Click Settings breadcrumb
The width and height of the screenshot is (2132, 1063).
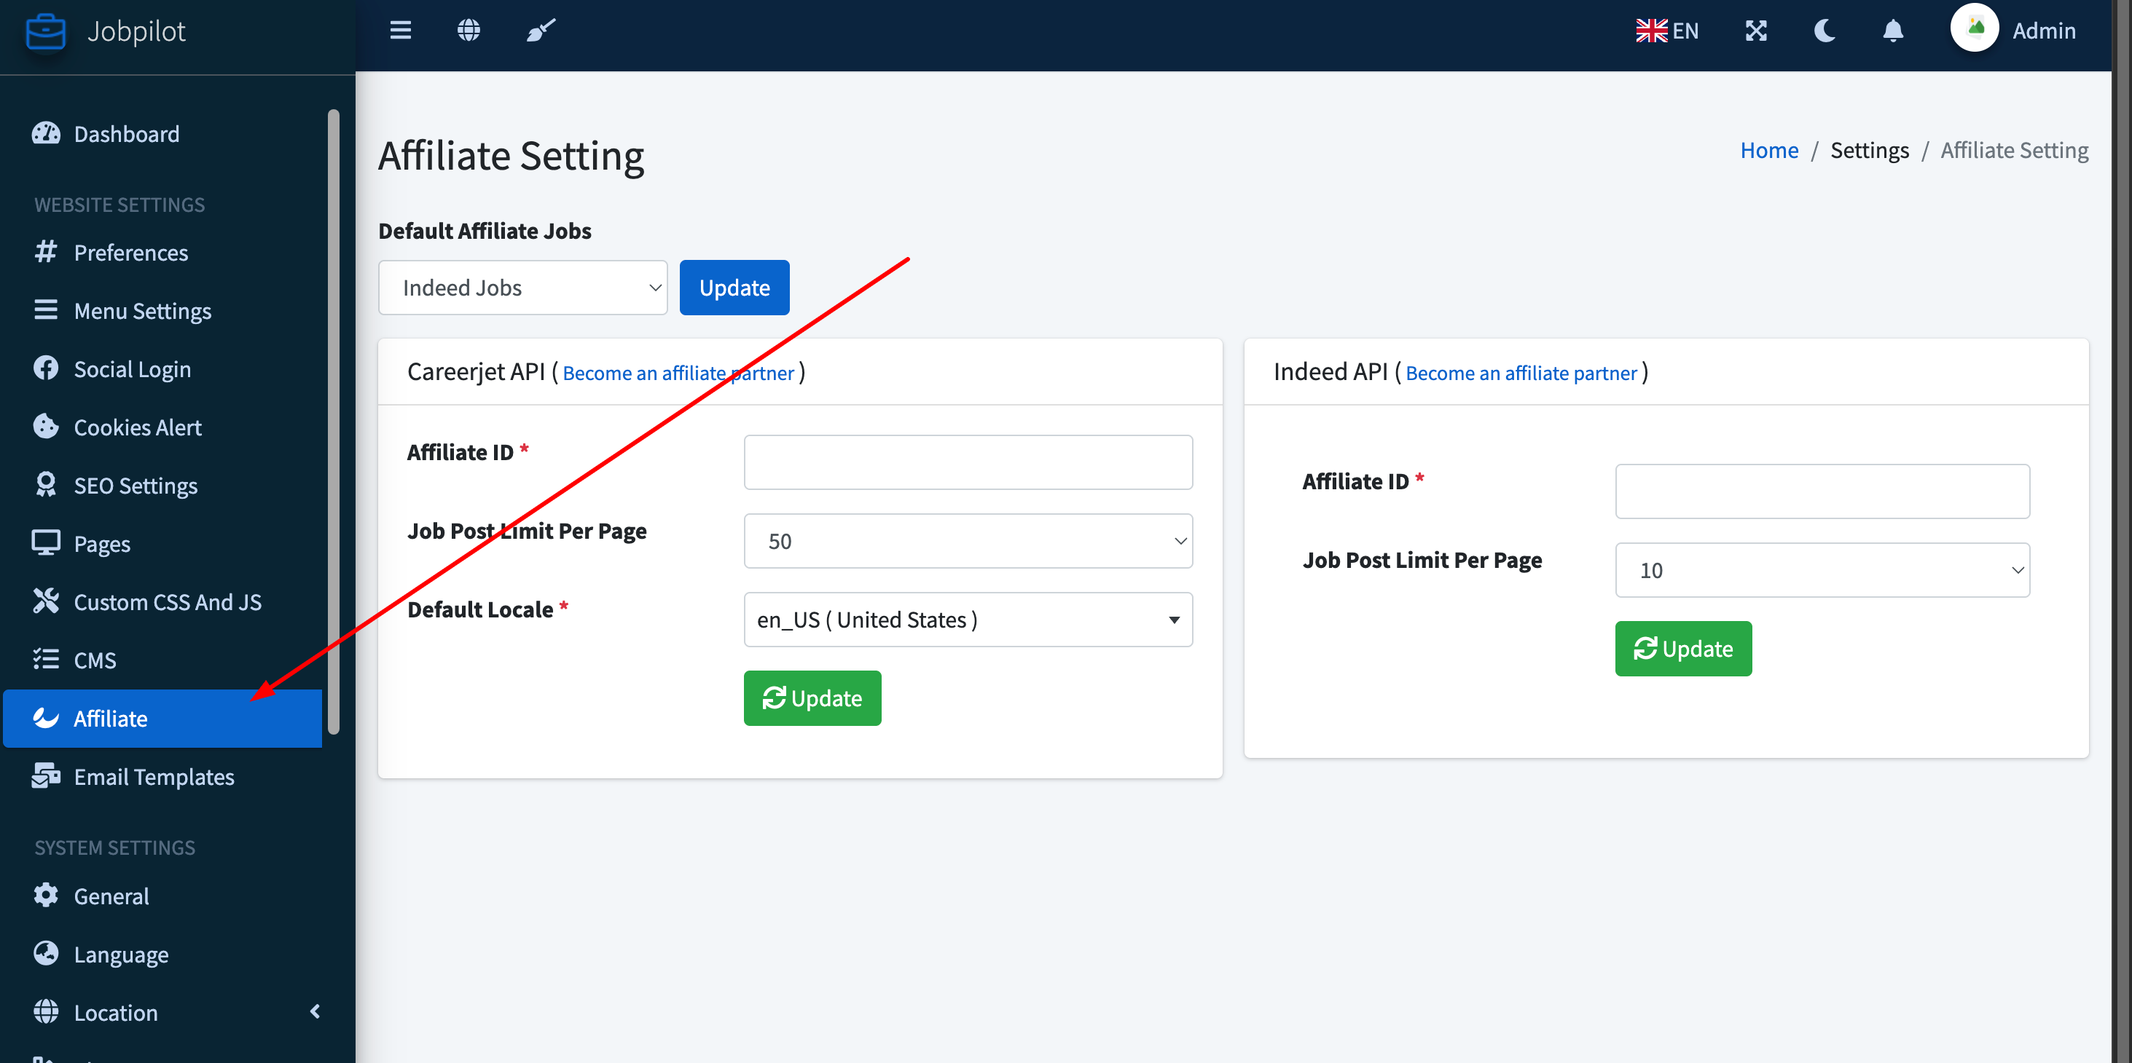[1870, 150]
